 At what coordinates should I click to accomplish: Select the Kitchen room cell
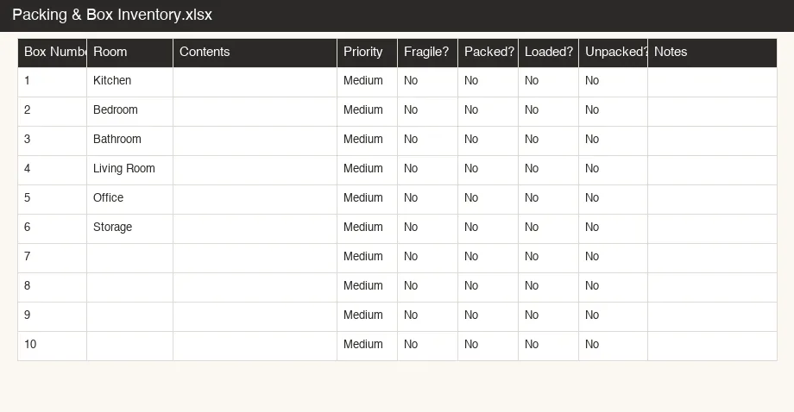coord(129,82)
